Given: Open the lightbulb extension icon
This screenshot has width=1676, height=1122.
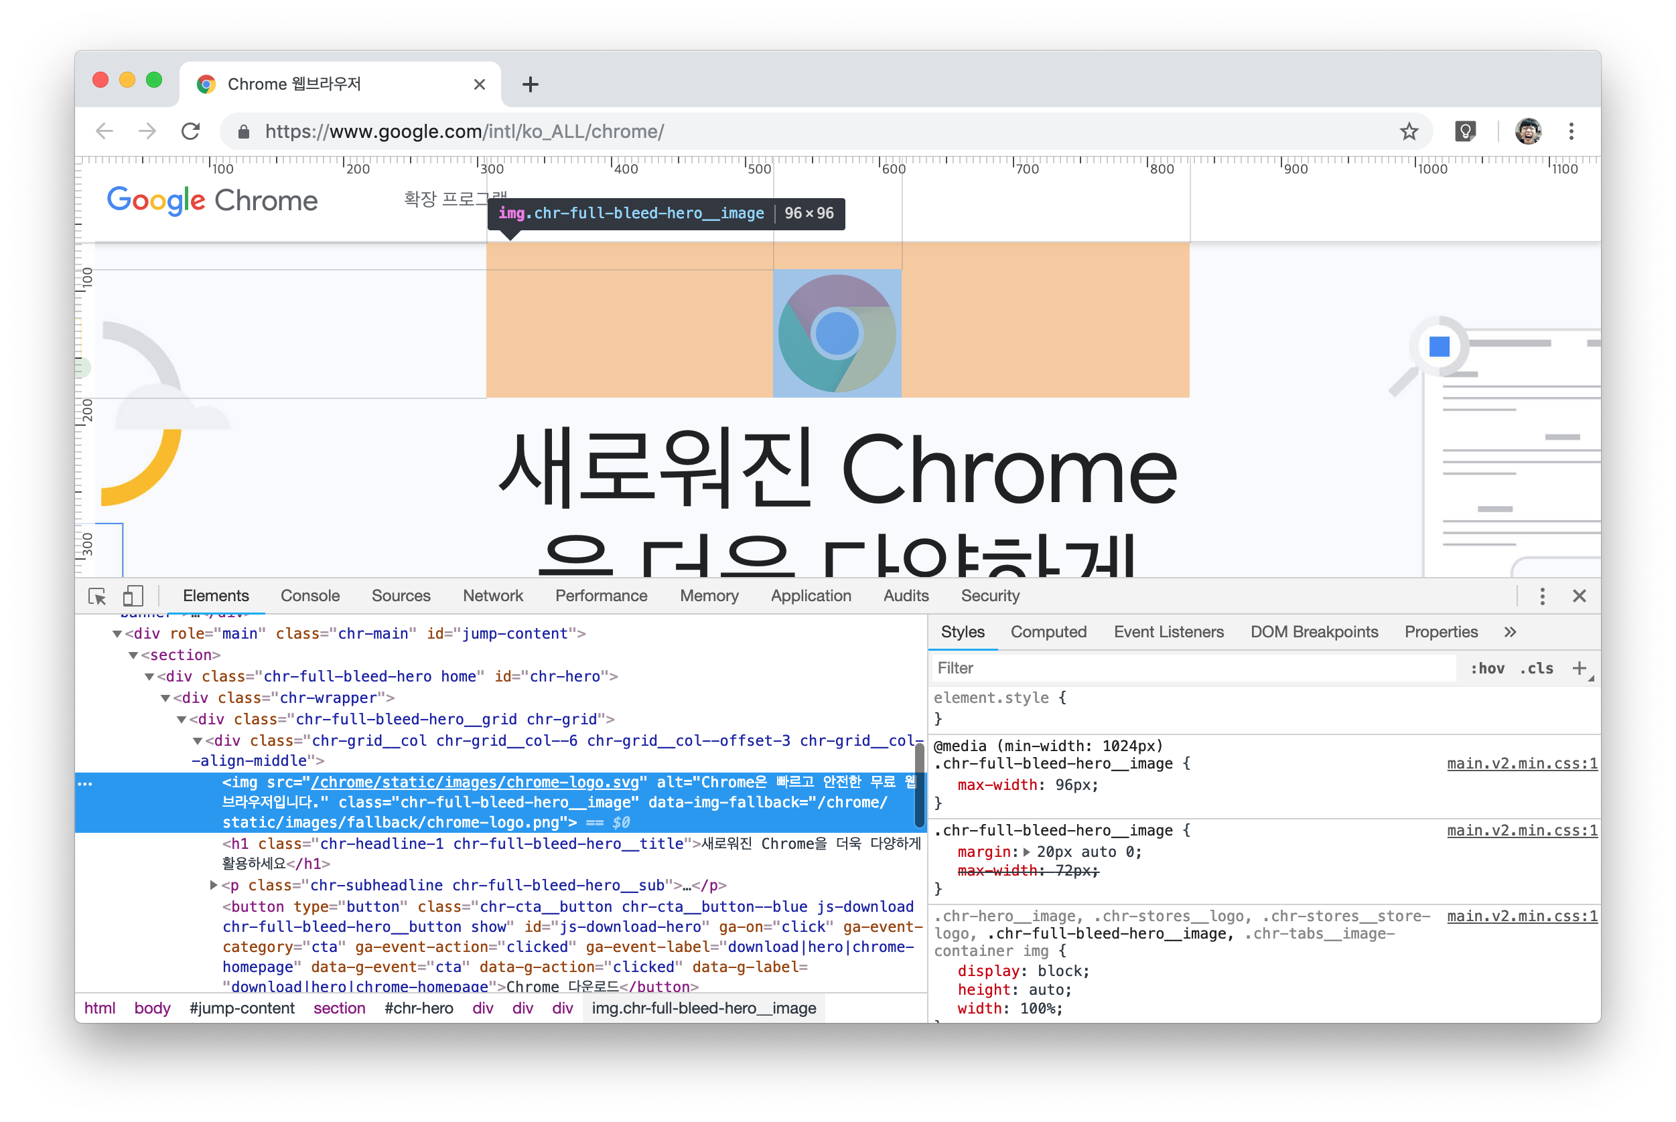Looking at the screenshot, I should click(x=1465, y=132).
